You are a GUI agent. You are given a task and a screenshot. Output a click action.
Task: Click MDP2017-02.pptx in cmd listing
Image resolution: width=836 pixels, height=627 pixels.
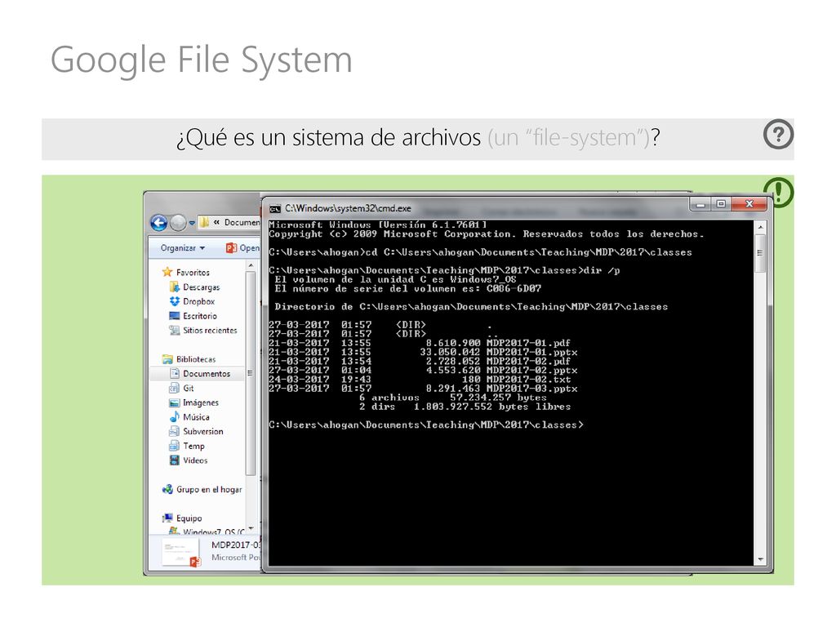click(x=531, y=370)
